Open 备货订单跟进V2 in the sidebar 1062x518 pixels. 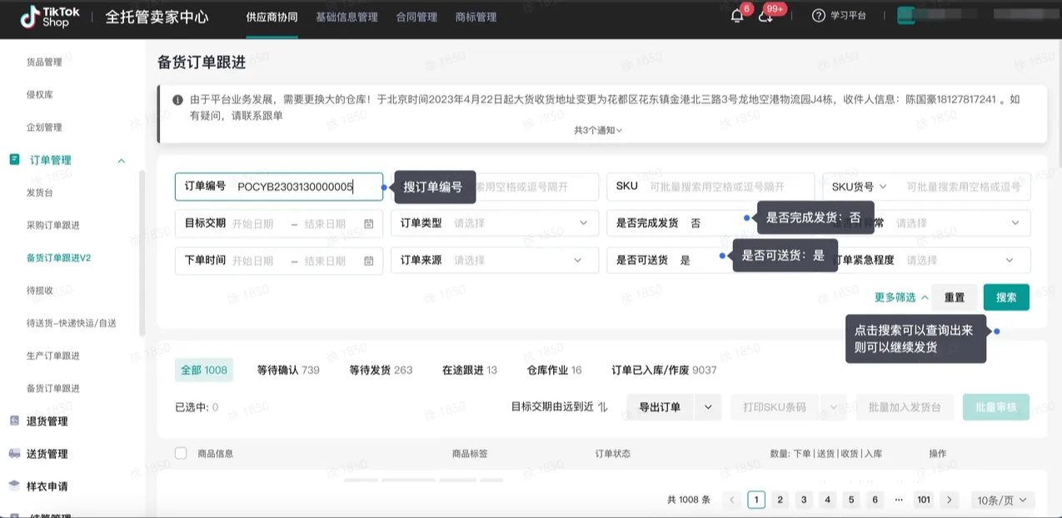click(58, 257)
